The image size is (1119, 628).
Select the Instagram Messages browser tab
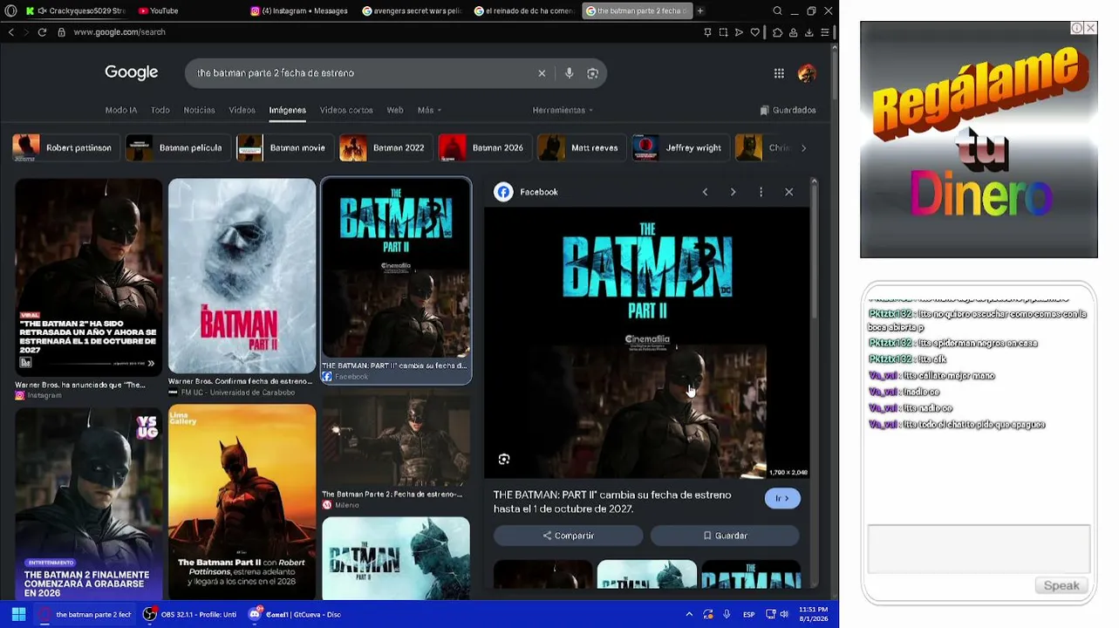[301, 10]
